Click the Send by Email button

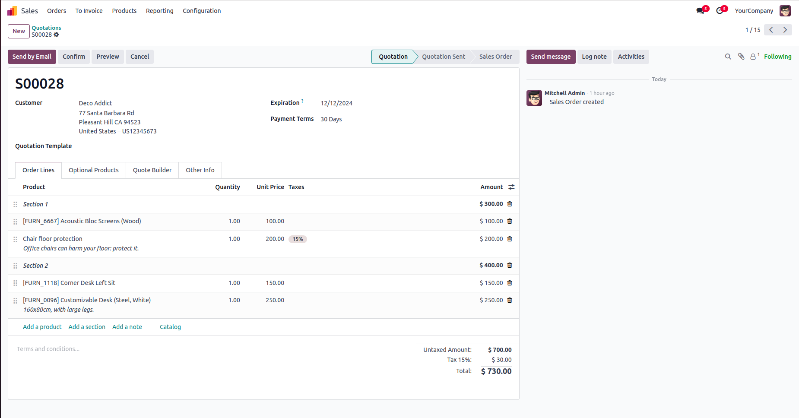coord(32,57)
